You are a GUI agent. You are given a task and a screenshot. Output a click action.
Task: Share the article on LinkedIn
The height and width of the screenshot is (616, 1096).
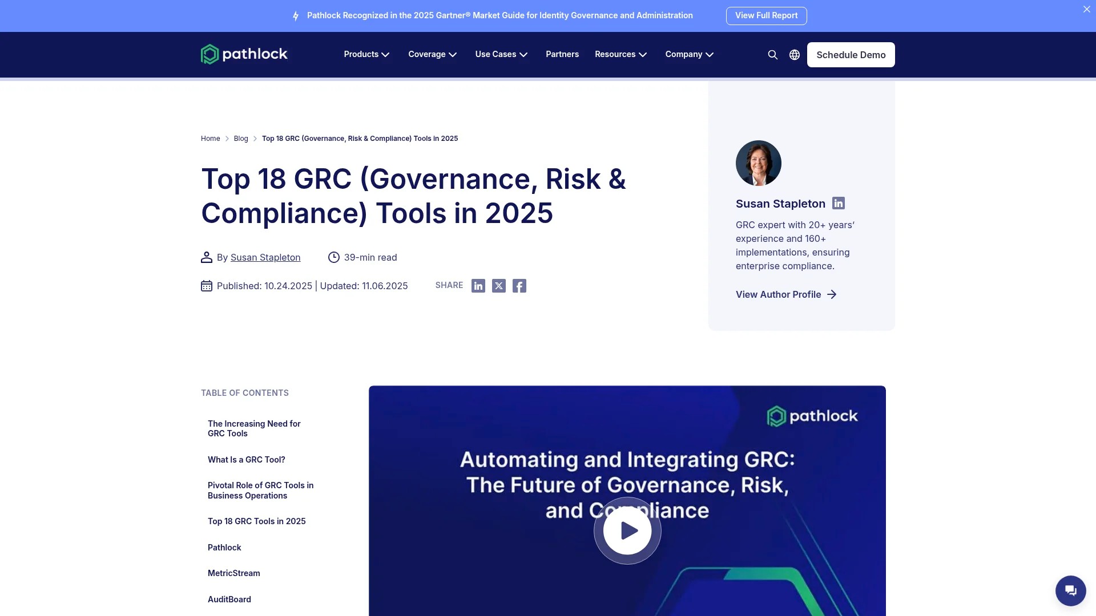[x=478, y=286]
